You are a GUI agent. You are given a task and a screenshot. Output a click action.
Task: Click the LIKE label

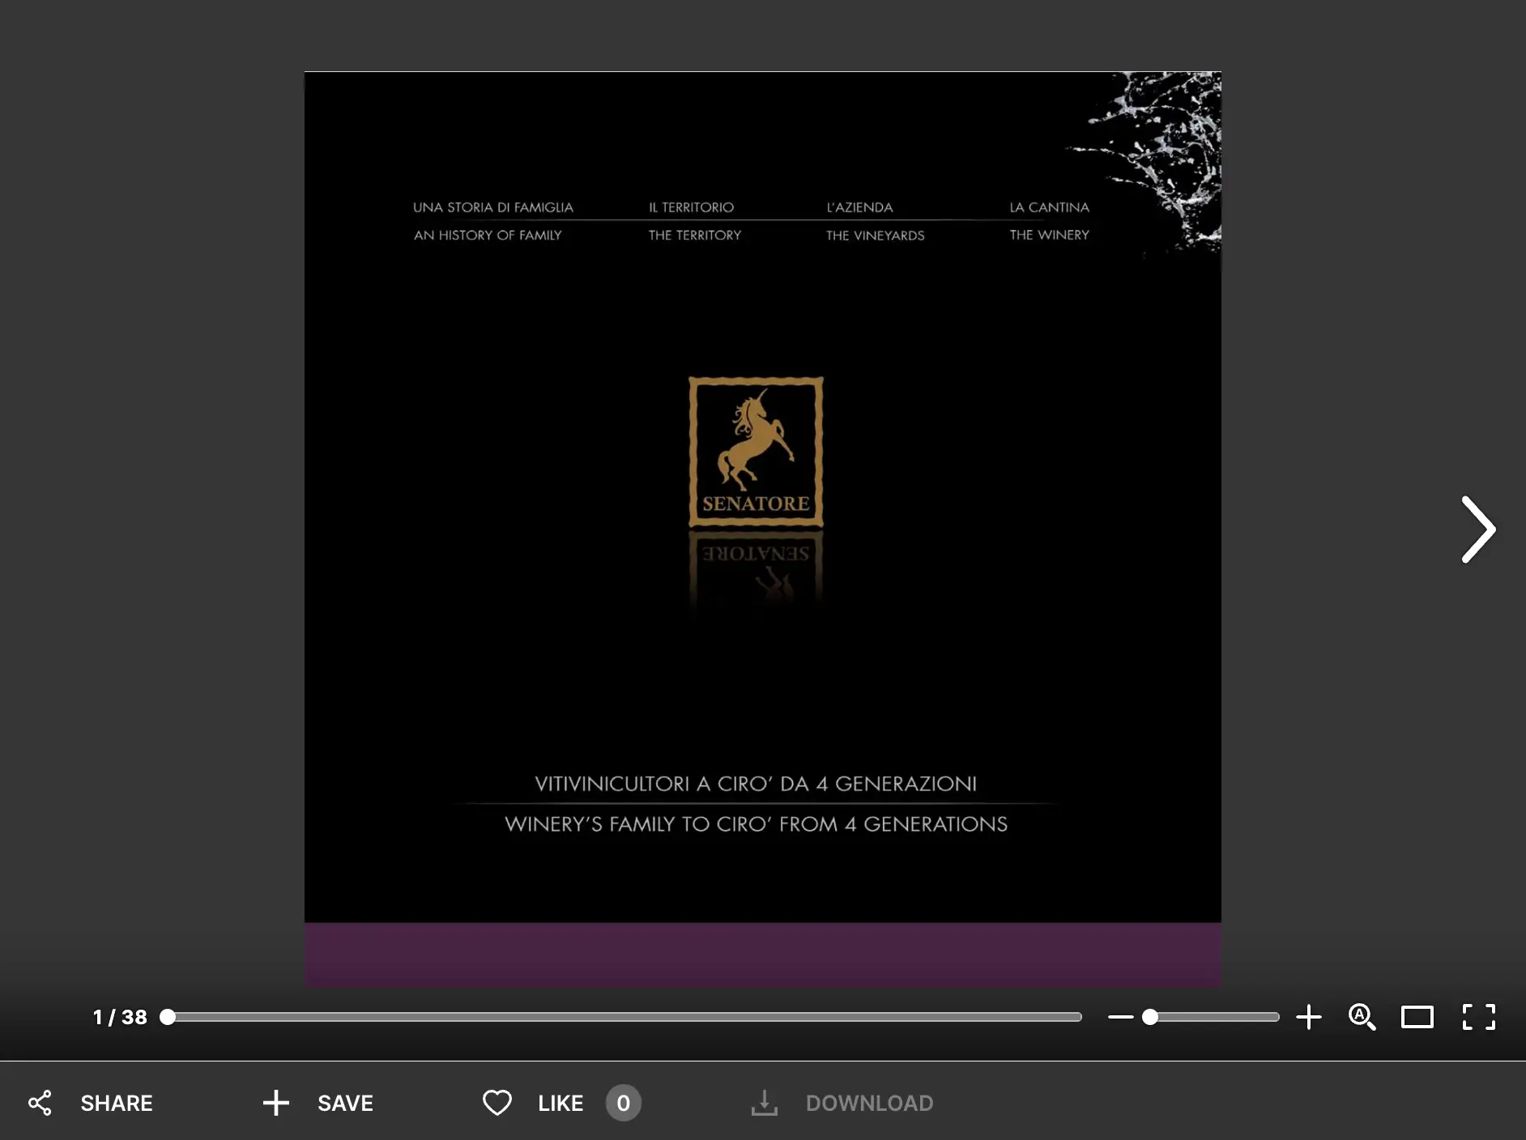point(561,1103)
